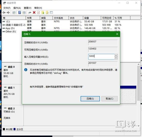
Task: Click the back arrow toolbar icon
Action: [4, 13]
